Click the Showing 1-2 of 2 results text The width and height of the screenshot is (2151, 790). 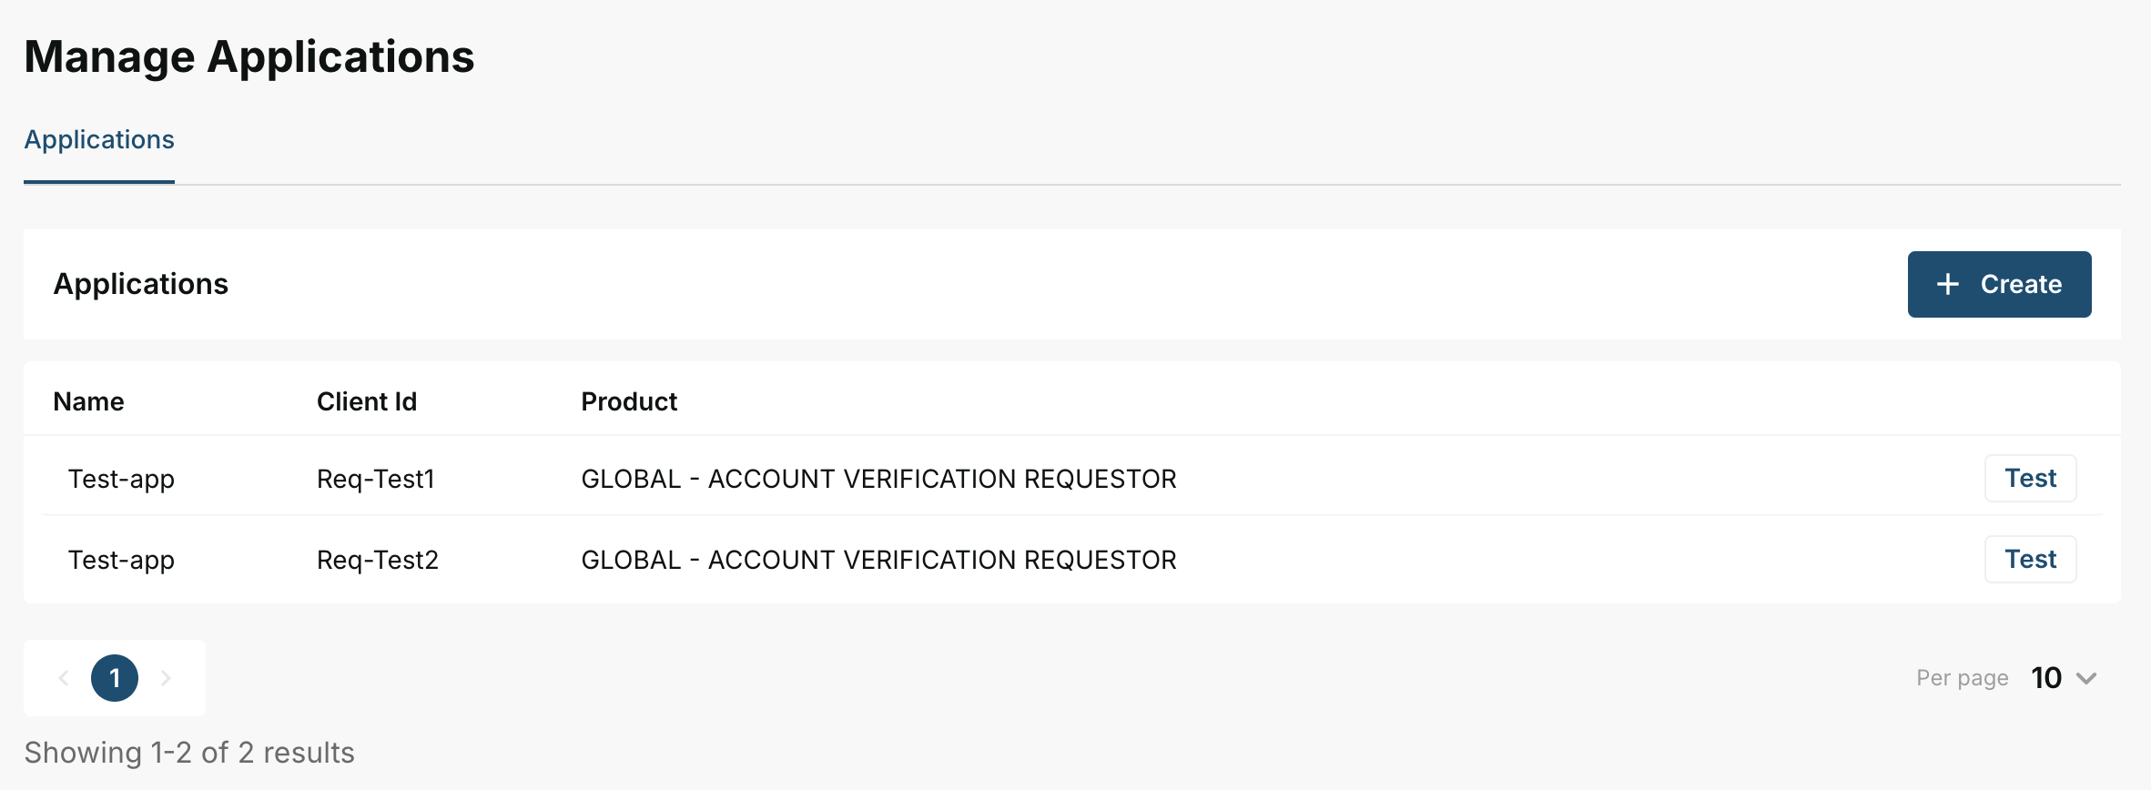(189, 754)
